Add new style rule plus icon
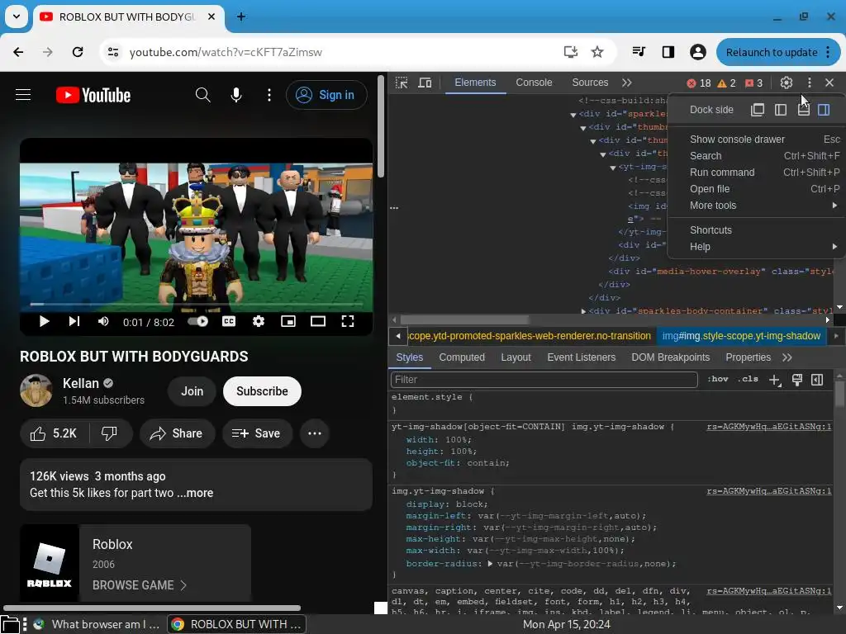 pyautogui.click(x=775, y=380)
